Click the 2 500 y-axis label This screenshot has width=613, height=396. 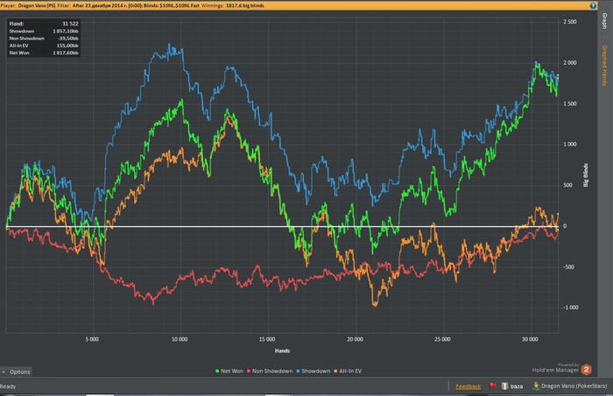click(x=570, y=22)
